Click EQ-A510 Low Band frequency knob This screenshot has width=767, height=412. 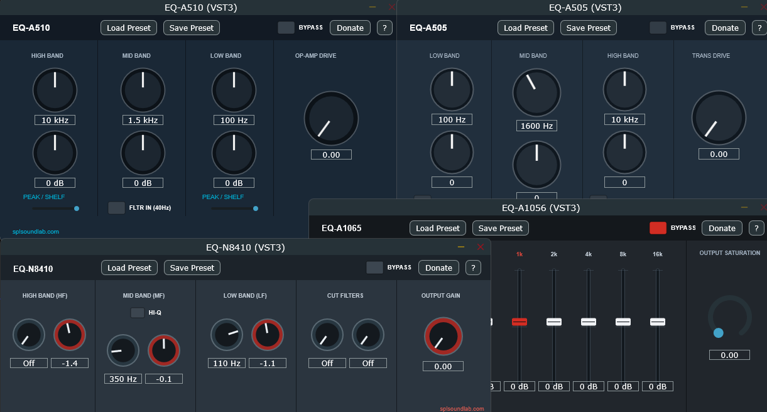[x=234, y=90]
